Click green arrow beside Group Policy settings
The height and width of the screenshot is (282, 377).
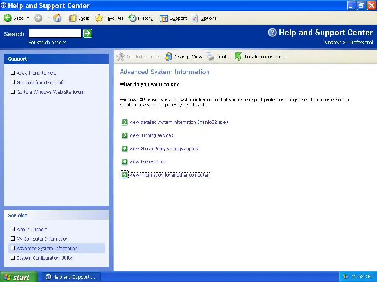pyautogui.click(x=124, y=148)
